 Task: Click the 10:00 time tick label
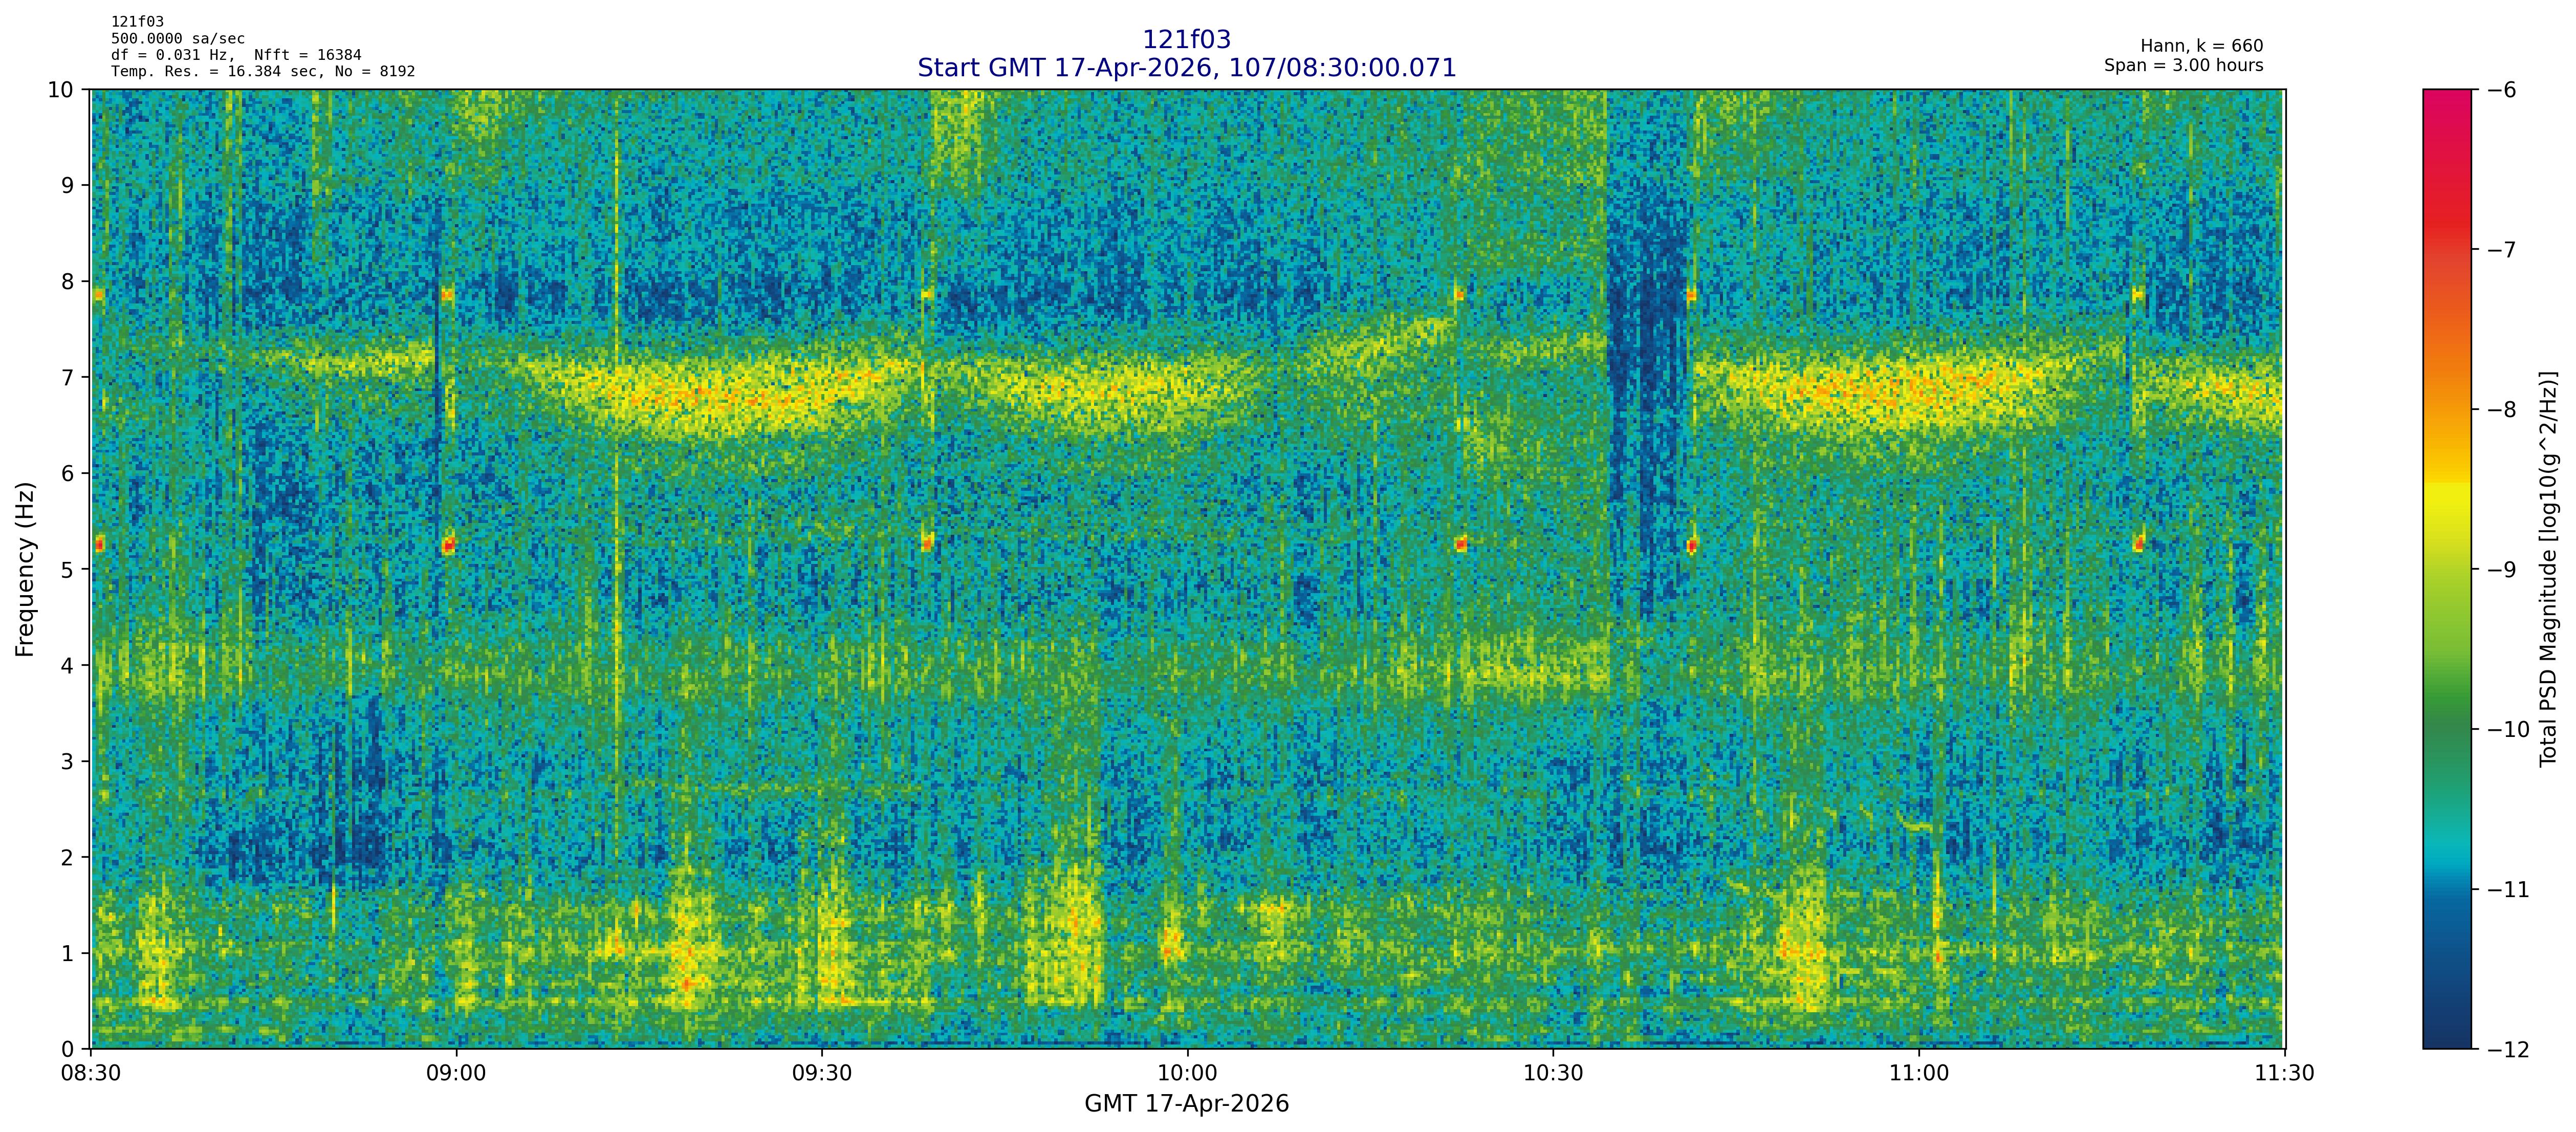click(1187, 1074)
